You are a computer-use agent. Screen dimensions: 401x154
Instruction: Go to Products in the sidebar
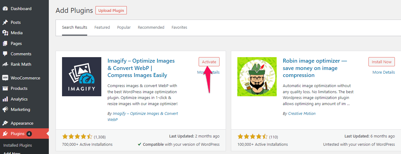[24, 88]
